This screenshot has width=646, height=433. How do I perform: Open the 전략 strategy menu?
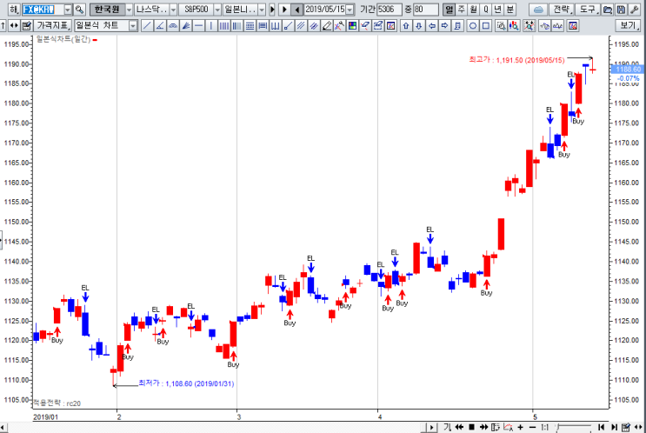(x=561, y=10)
